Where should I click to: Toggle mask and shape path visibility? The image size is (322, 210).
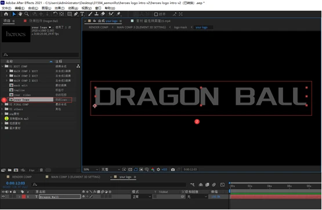coord(136,170)
